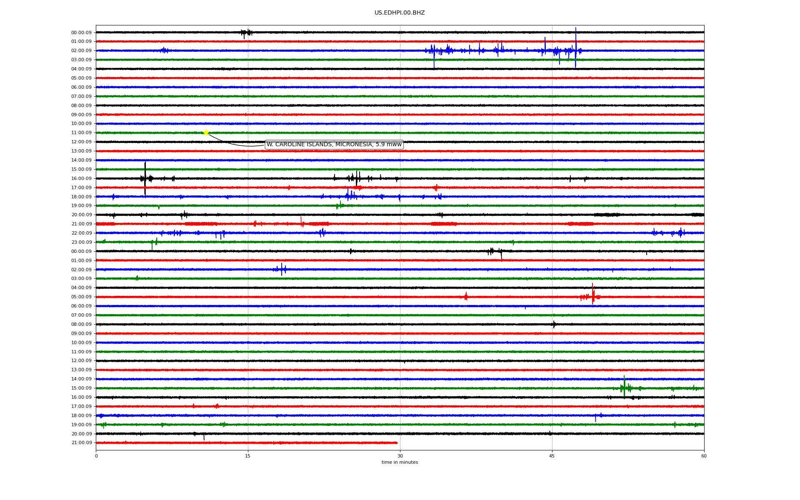This screenshot has width=800, height=500.
Task: Click the first 00:00:09 row label
Action: pyautogui.click(x=81, y=32)
